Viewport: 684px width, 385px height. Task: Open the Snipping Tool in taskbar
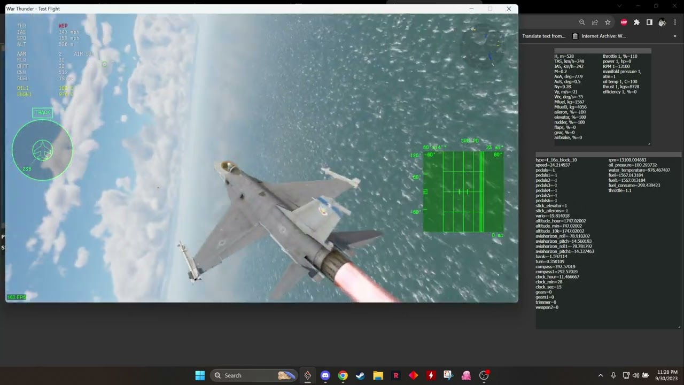(448, 375)
